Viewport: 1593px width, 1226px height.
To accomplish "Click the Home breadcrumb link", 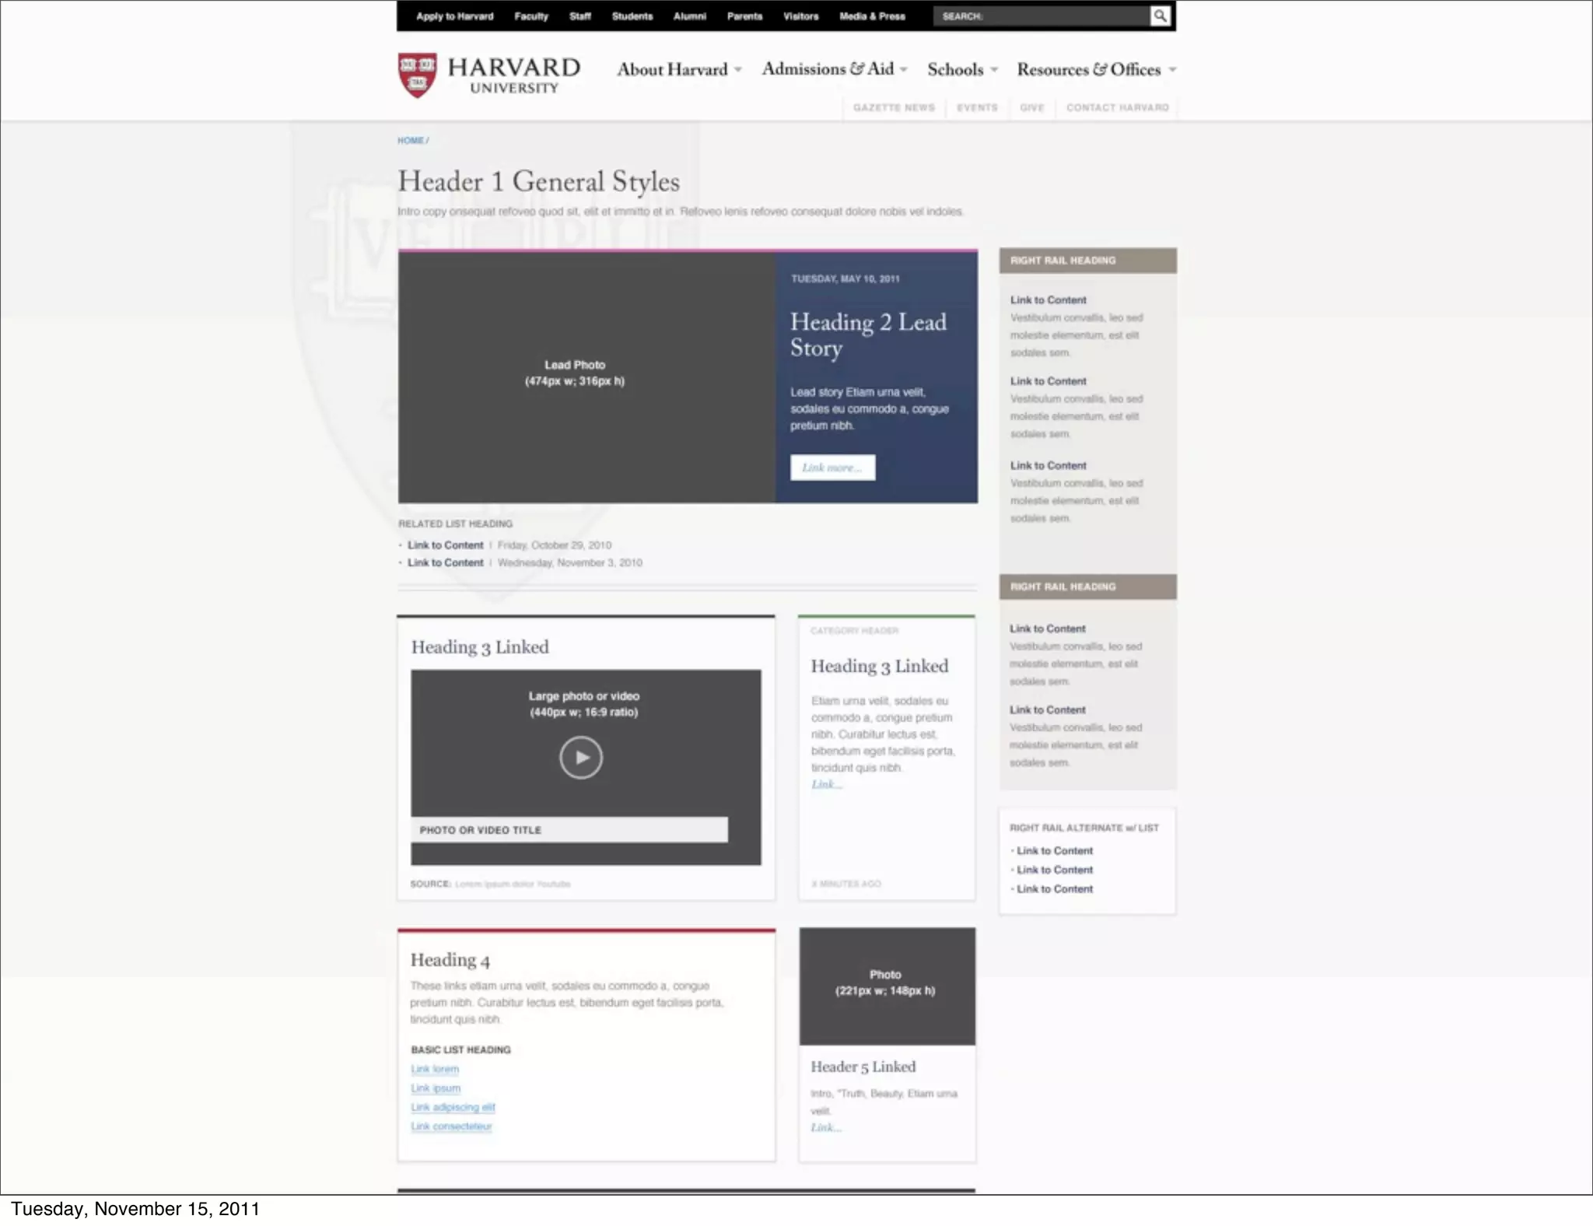I will [x=410, y=141].
